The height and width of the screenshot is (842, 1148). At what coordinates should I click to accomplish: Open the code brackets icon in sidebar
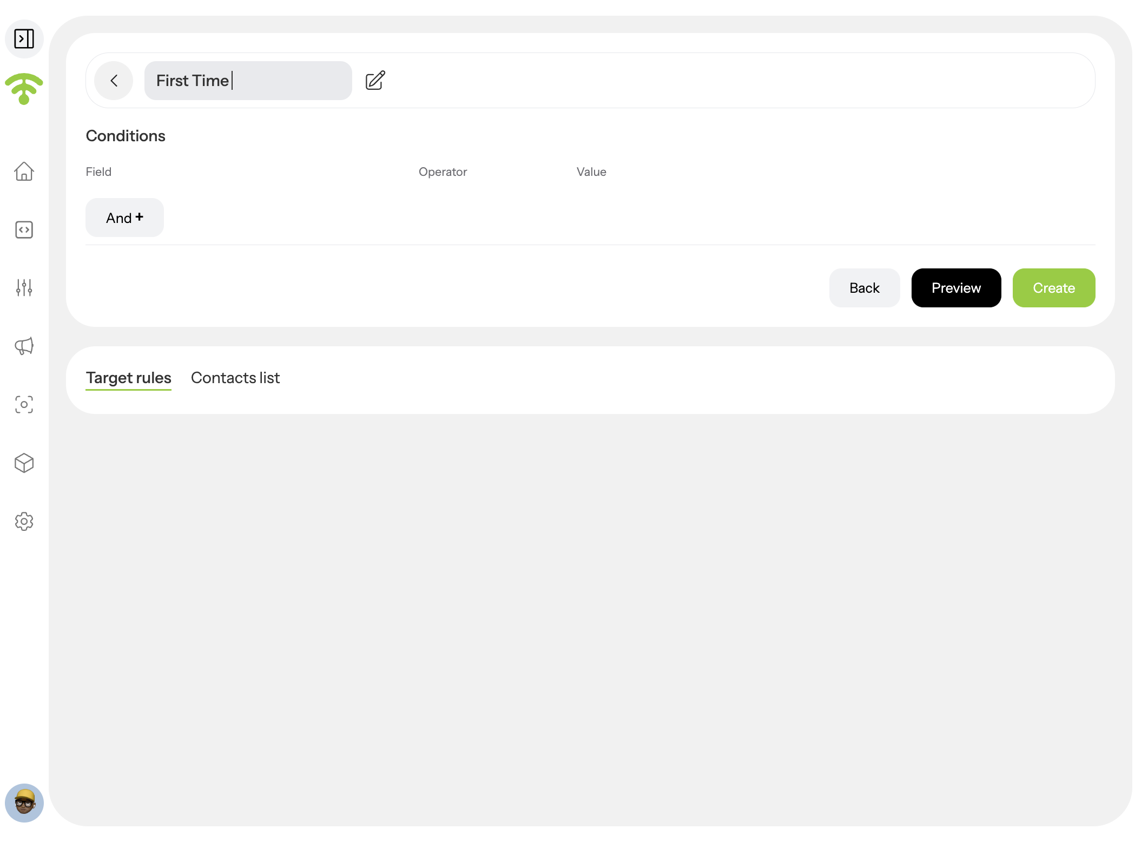24,230
